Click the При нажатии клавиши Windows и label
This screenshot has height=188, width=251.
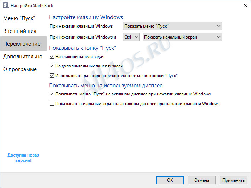click(x=83, y=37)
